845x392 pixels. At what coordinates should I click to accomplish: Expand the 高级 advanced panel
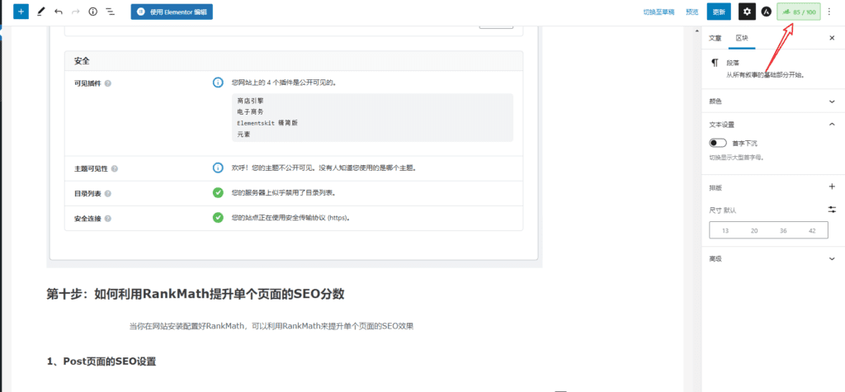pos(772,258)
